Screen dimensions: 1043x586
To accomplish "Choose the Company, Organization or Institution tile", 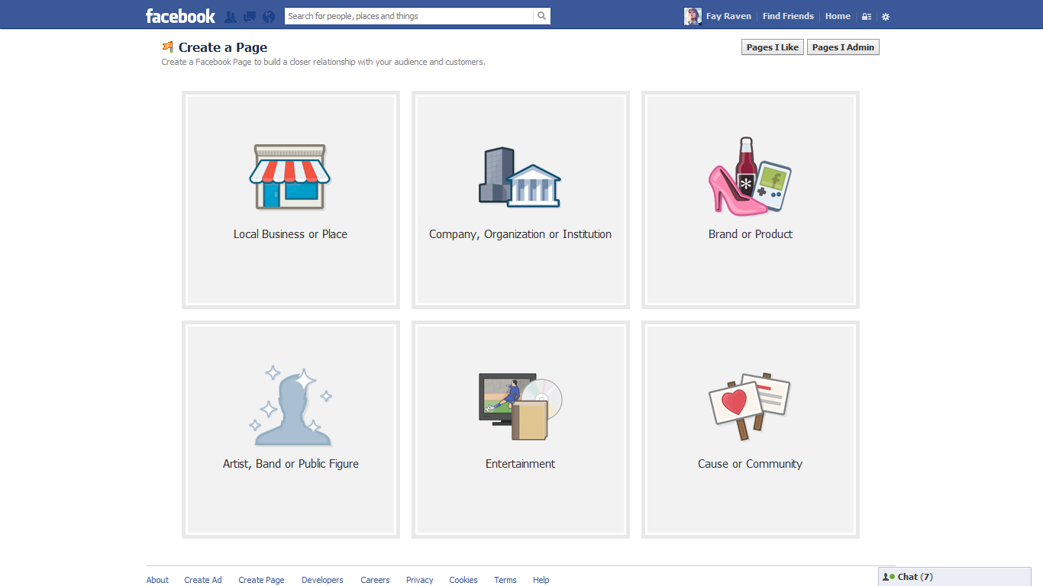I will (x=520, y=200).
